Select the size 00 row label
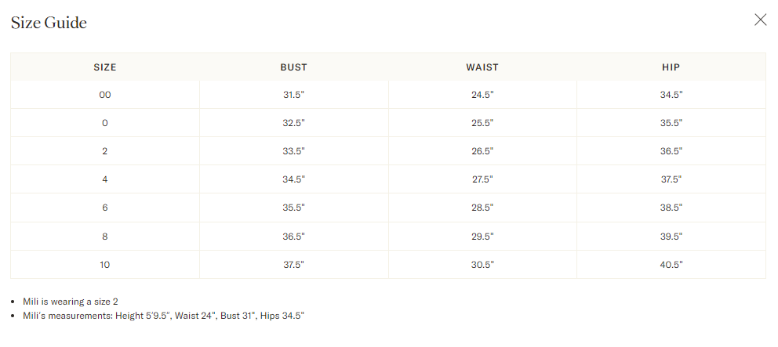 pos(104,95)
